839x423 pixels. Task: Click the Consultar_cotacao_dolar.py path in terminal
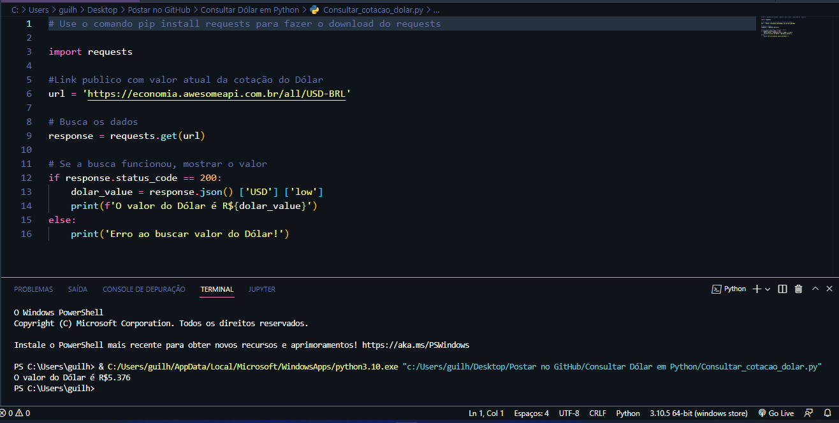pyautogui.click(x=612, y=366)
